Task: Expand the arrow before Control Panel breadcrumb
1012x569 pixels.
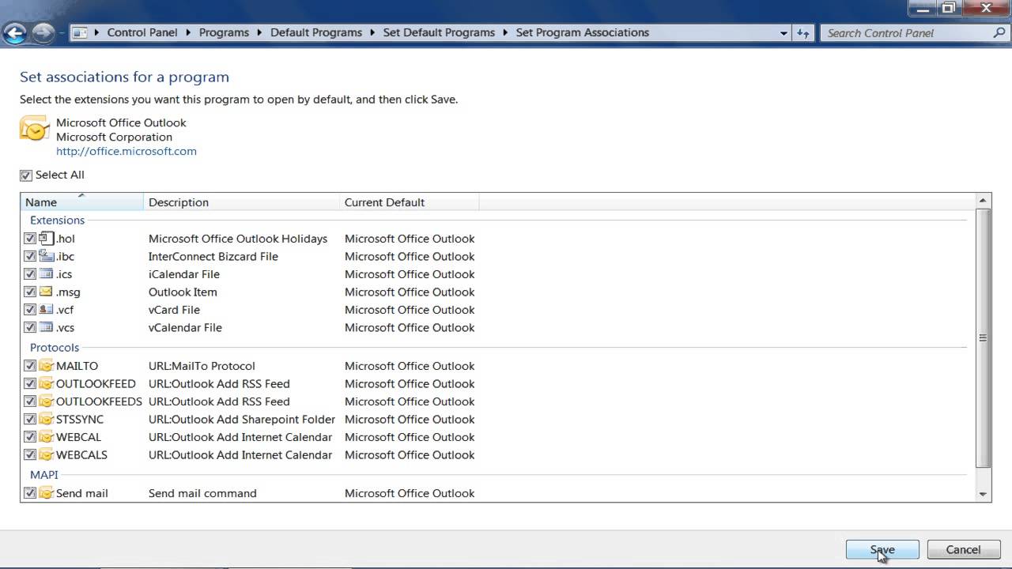Action: coord(97,33)
